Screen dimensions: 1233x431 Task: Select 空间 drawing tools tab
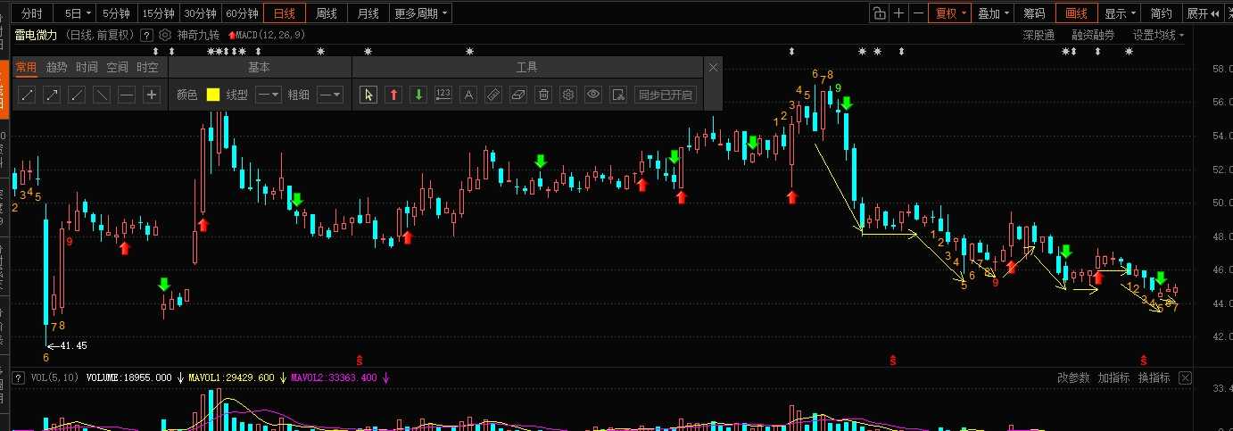(117, 67)
